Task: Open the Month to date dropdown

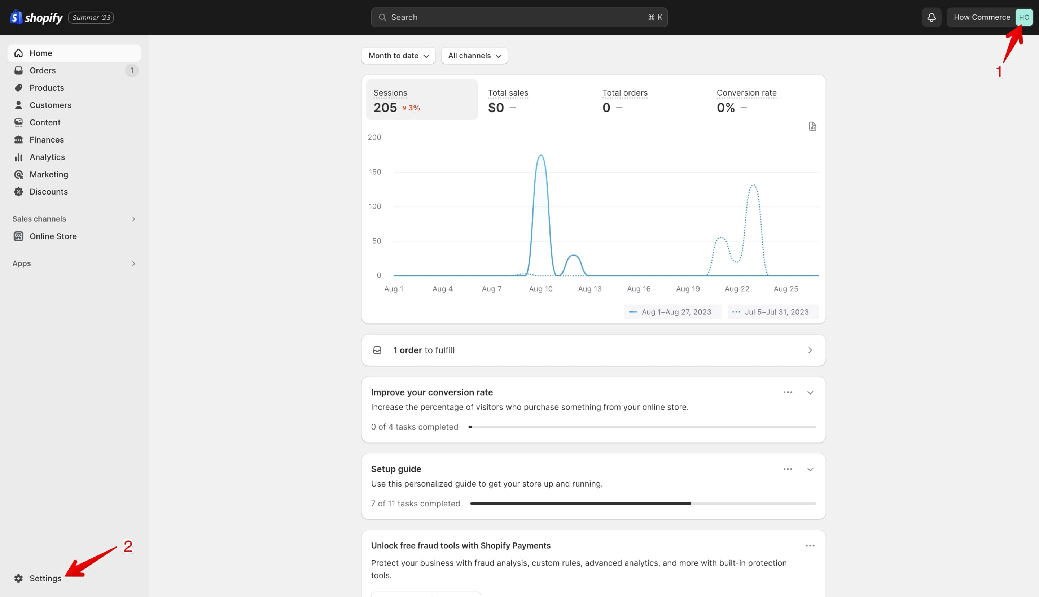Action: (x=398, y=56)
